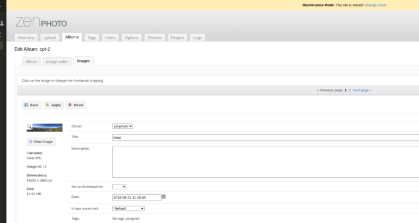Go to page 2 of images

(350, 90)
